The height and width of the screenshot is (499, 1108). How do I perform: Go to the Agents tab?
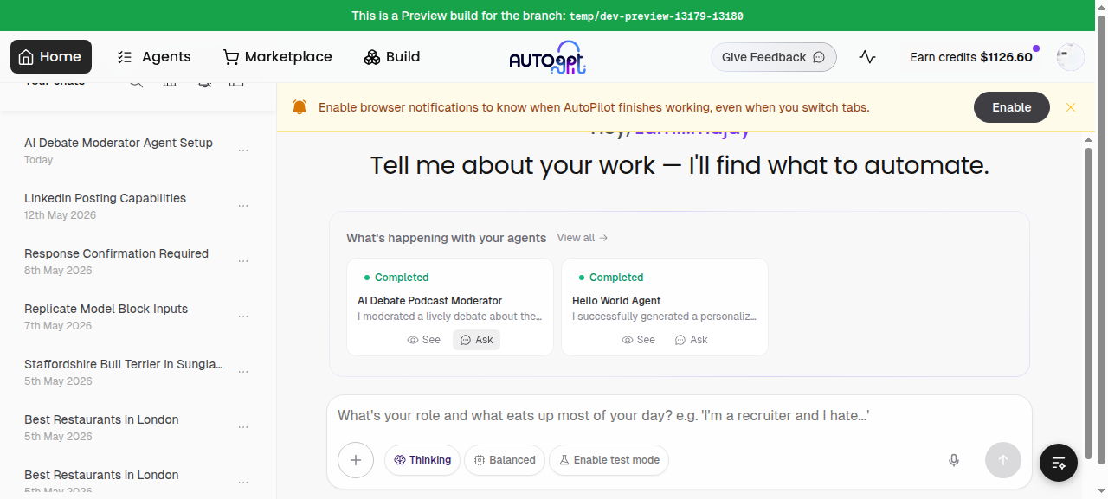pos(154,57)
